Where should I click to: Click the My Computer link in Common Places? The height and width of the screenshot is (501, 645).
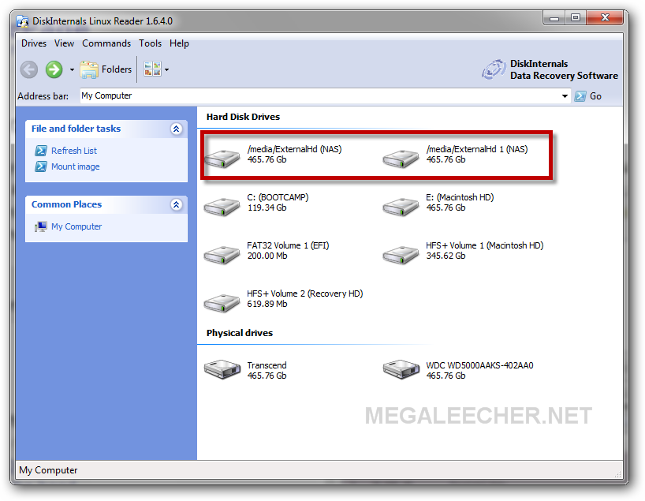pos(76,226)
